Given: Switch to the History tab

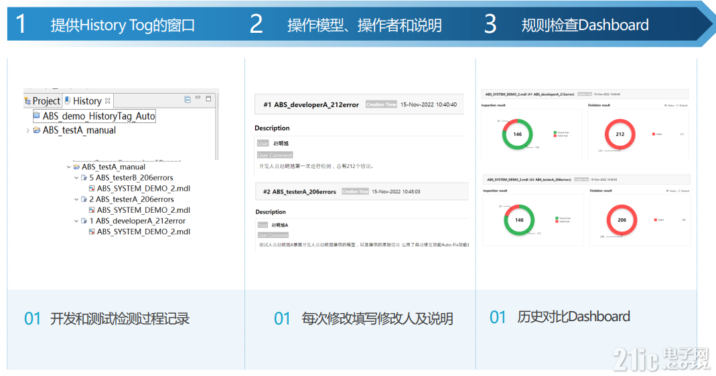Looking at the screenshot, I should pos(88,101).
